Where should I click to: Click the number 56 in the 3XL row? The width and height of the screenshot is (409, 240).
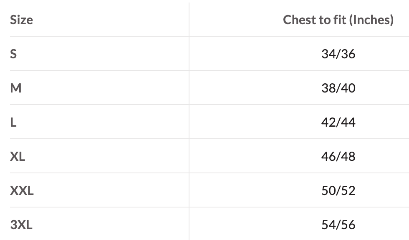coord(348,225)
